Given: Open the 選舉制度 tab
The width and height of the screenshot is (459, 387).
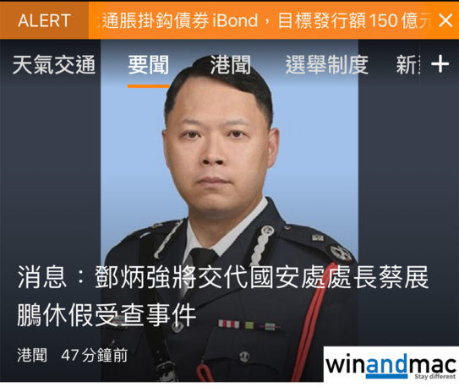Looking at the screenshot, I should pyautogui.click(x=326, y=65).
